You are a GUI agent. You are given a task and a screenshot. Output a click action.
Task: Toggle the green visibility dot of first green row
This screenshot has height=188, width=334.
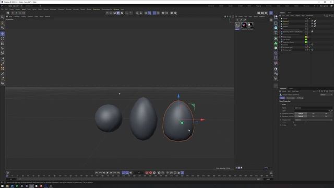coord(306,37)
